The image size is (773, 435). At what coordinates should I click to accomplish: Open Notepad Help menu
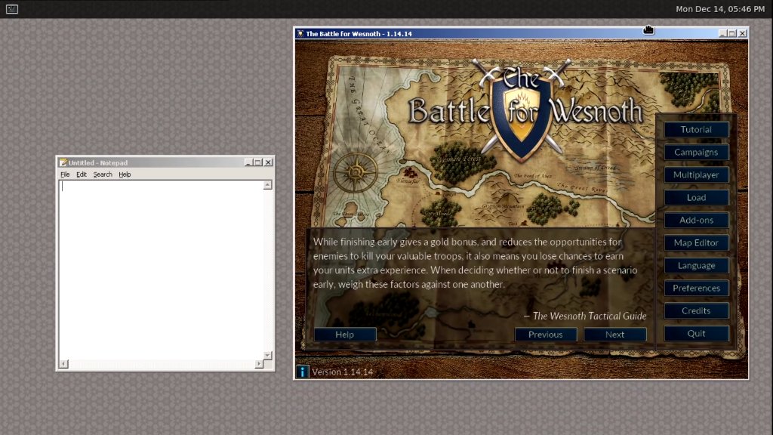point(125,174)
